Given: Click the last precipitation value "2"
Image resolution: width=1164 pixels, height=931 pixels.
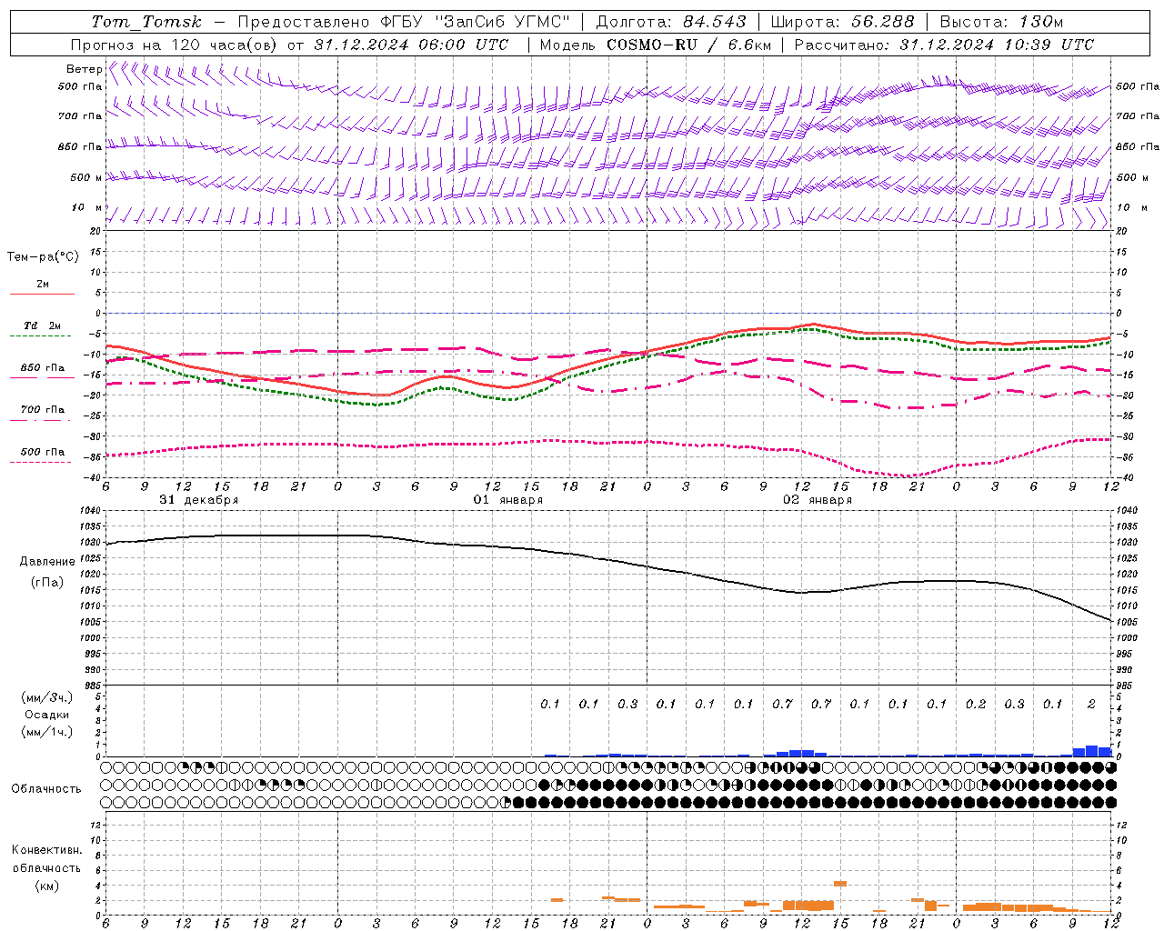Looking at the screenshot, I should click(1091, 704).
